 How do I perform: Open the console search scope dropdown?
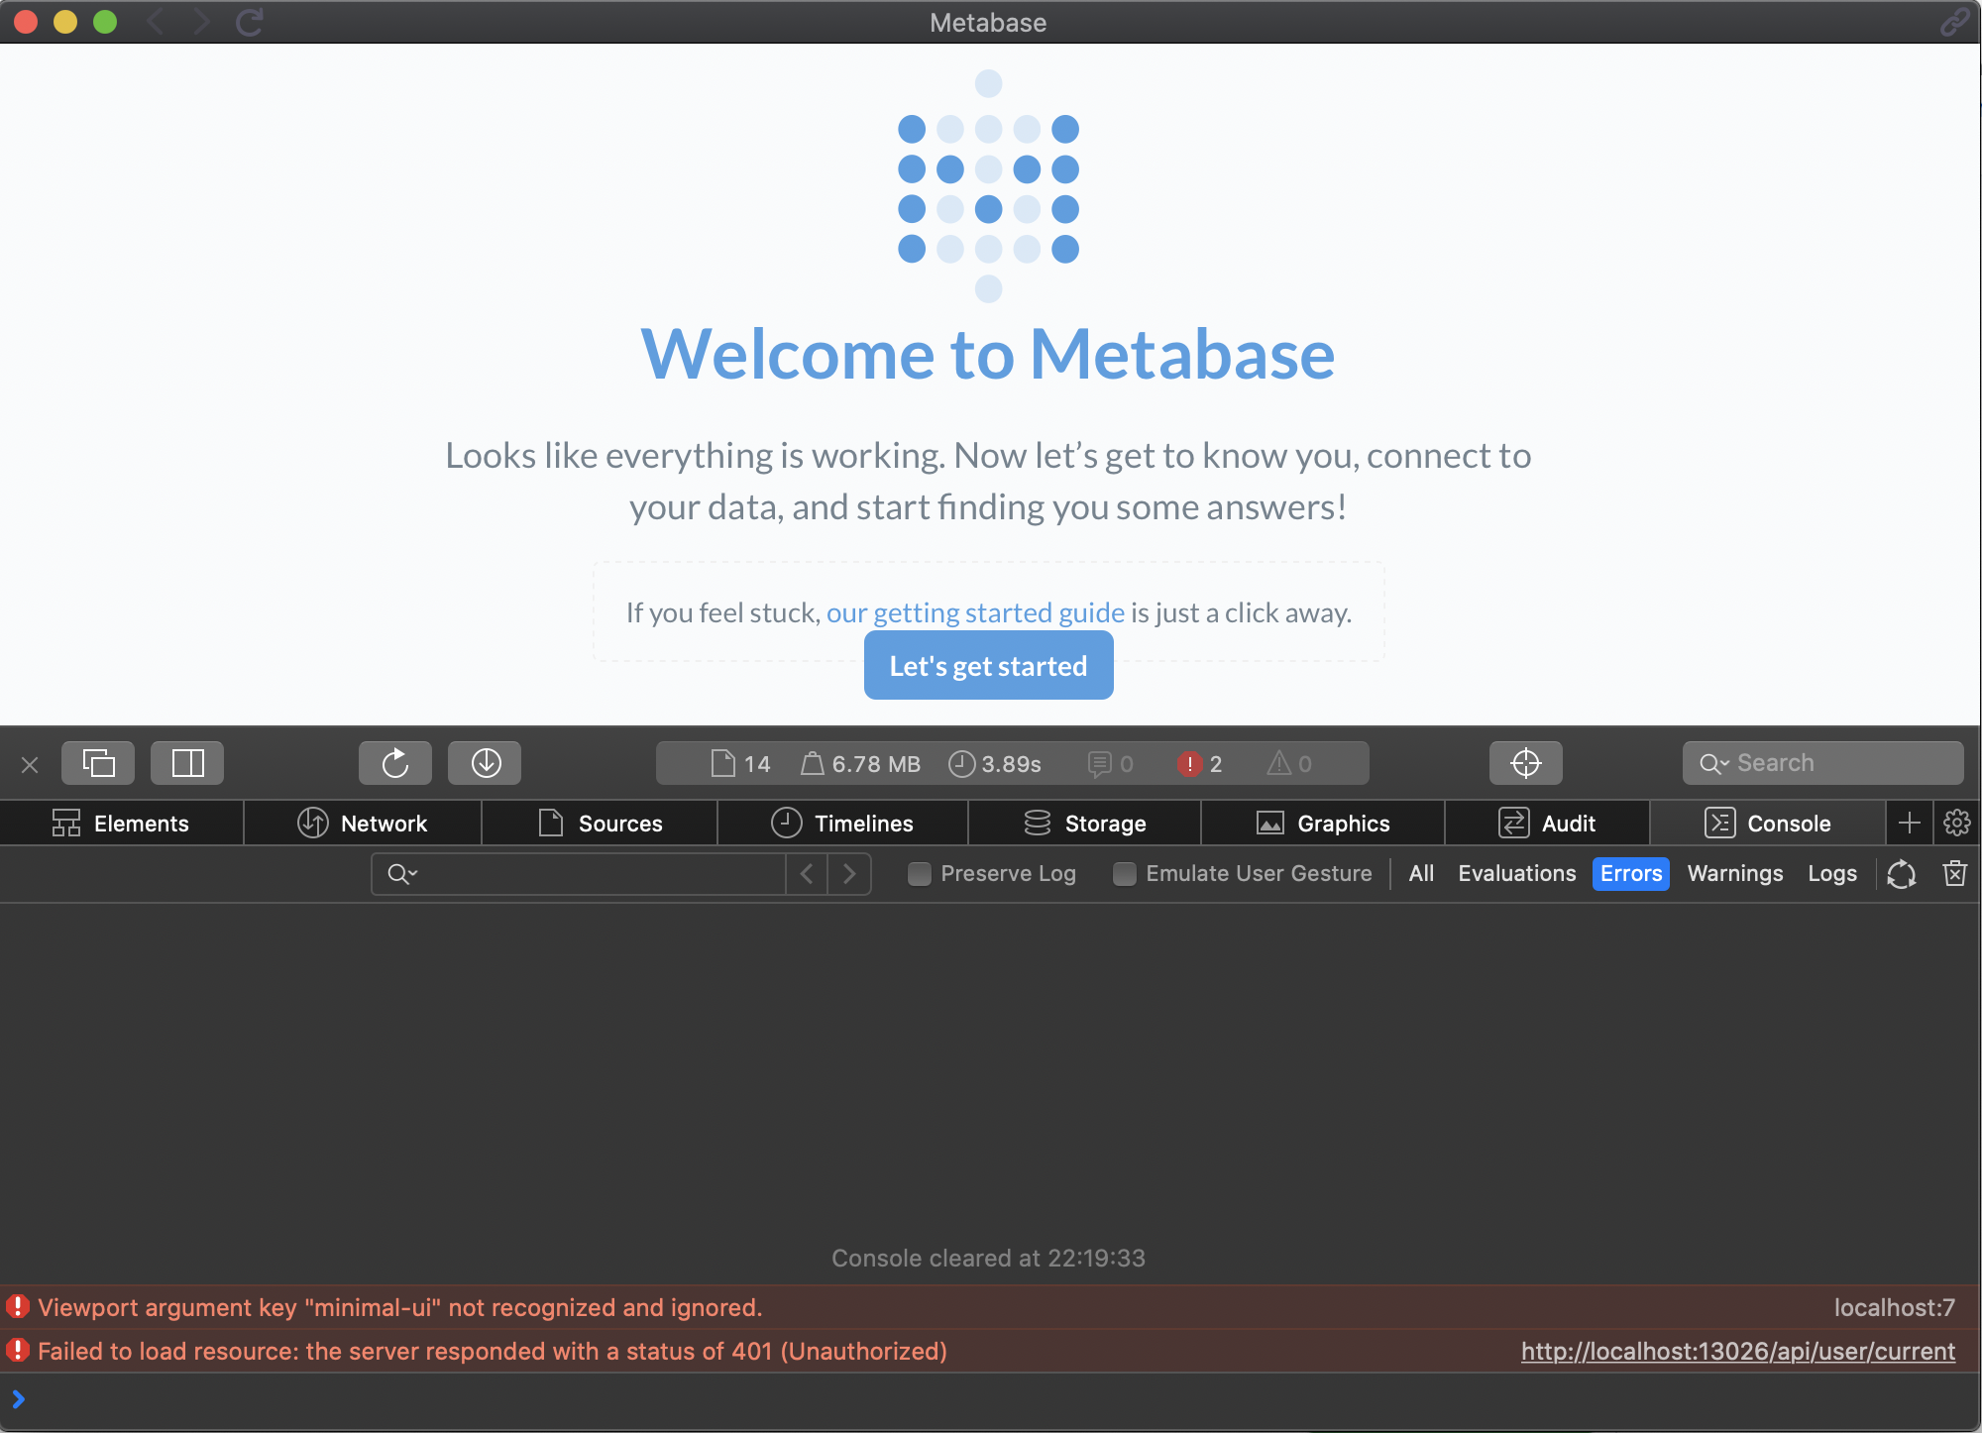(x=401, y=874)
